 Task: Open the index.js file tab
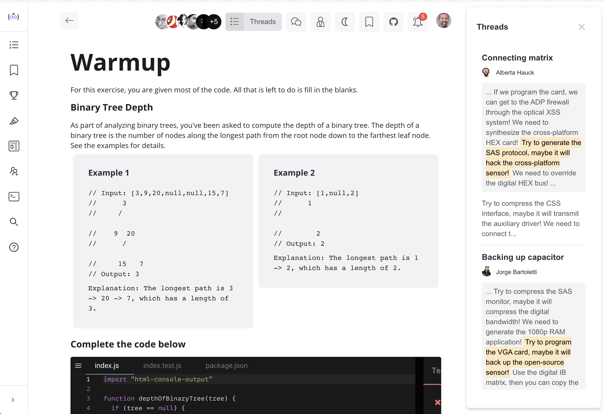point(106,366)
